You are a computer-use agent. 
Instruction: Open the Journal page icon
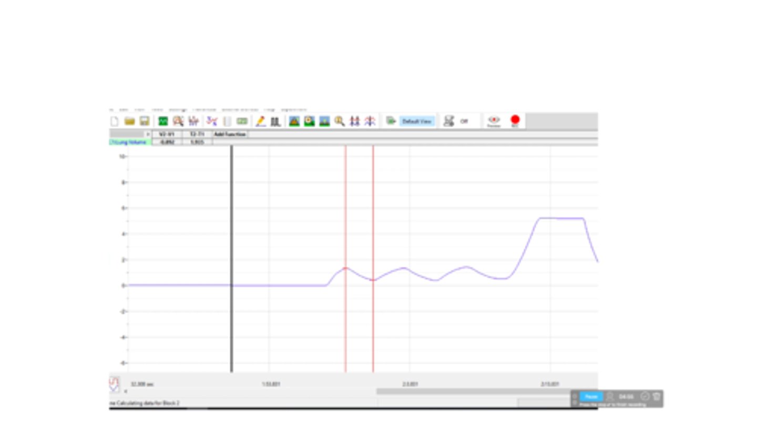[227, 121]
